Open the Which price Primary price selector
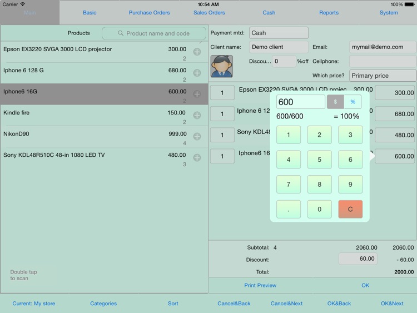The width and height of the screenshot is (417, 313). point(383,76)
